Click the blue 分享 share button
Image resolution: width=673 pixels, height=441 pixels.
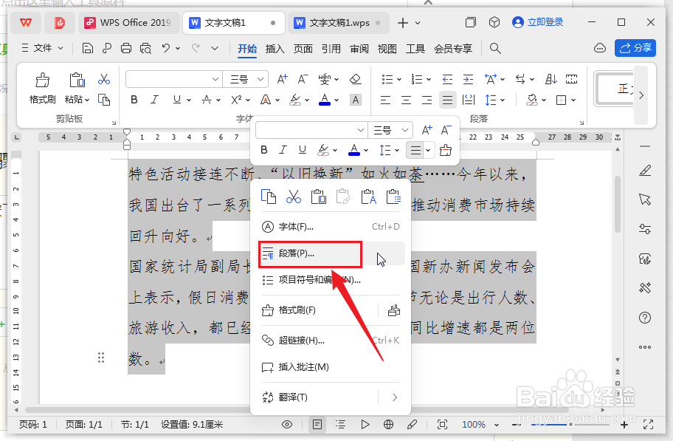click(x=635, y=47)
